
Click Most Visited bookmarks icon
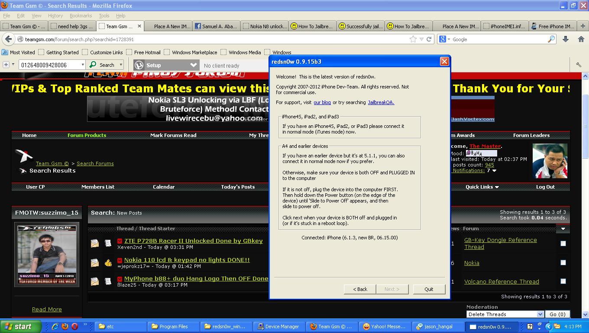pyautogui.click(x=5, y=52)
